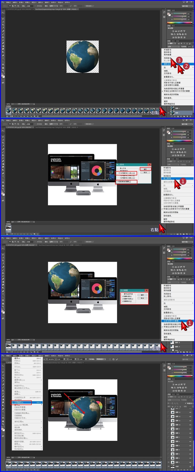Pick the Lasso tool in the fourth screenshot
195x472 pixels.
[3, 372]
